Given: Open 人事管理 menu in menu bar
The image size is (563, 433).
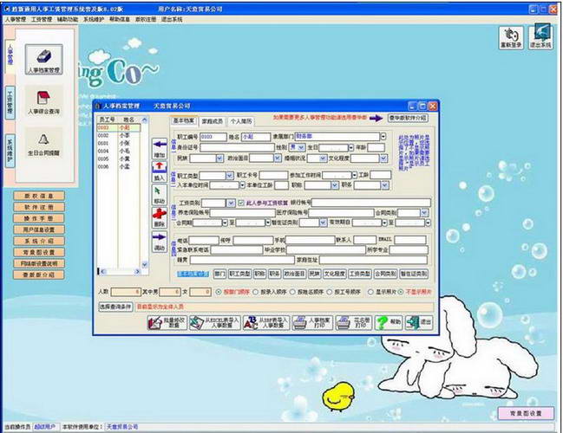Looking at the screenshot, I should (15, 19).
